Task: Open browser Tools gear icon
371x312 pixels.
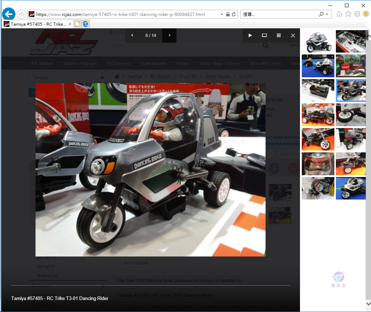Action: click(357, 14)
